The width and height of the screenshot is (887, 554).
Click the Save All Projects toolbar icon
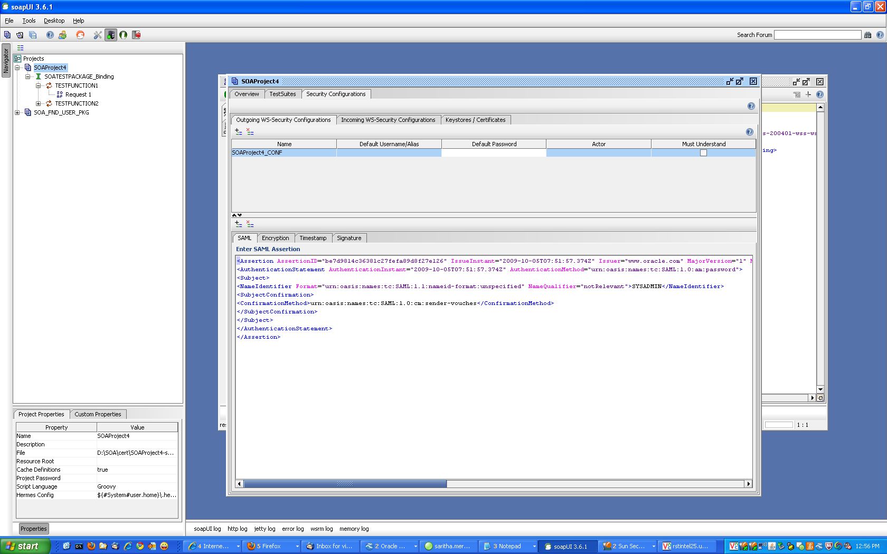click(x=33, y=35)
